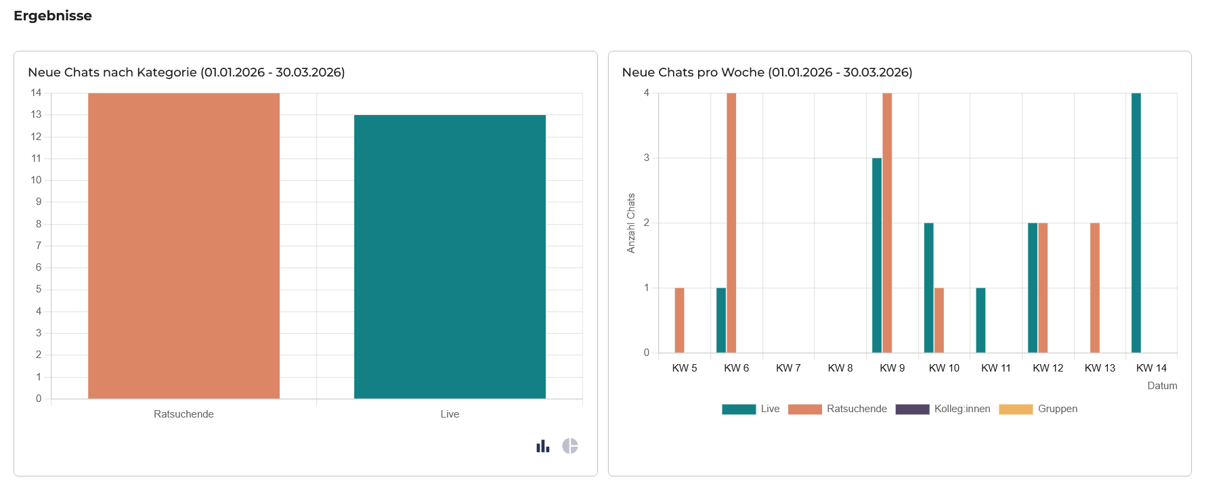This screenshot has width=1208, height=492.
Task: Click the Live bar for KW 11
Action: (x=980, y=320)
